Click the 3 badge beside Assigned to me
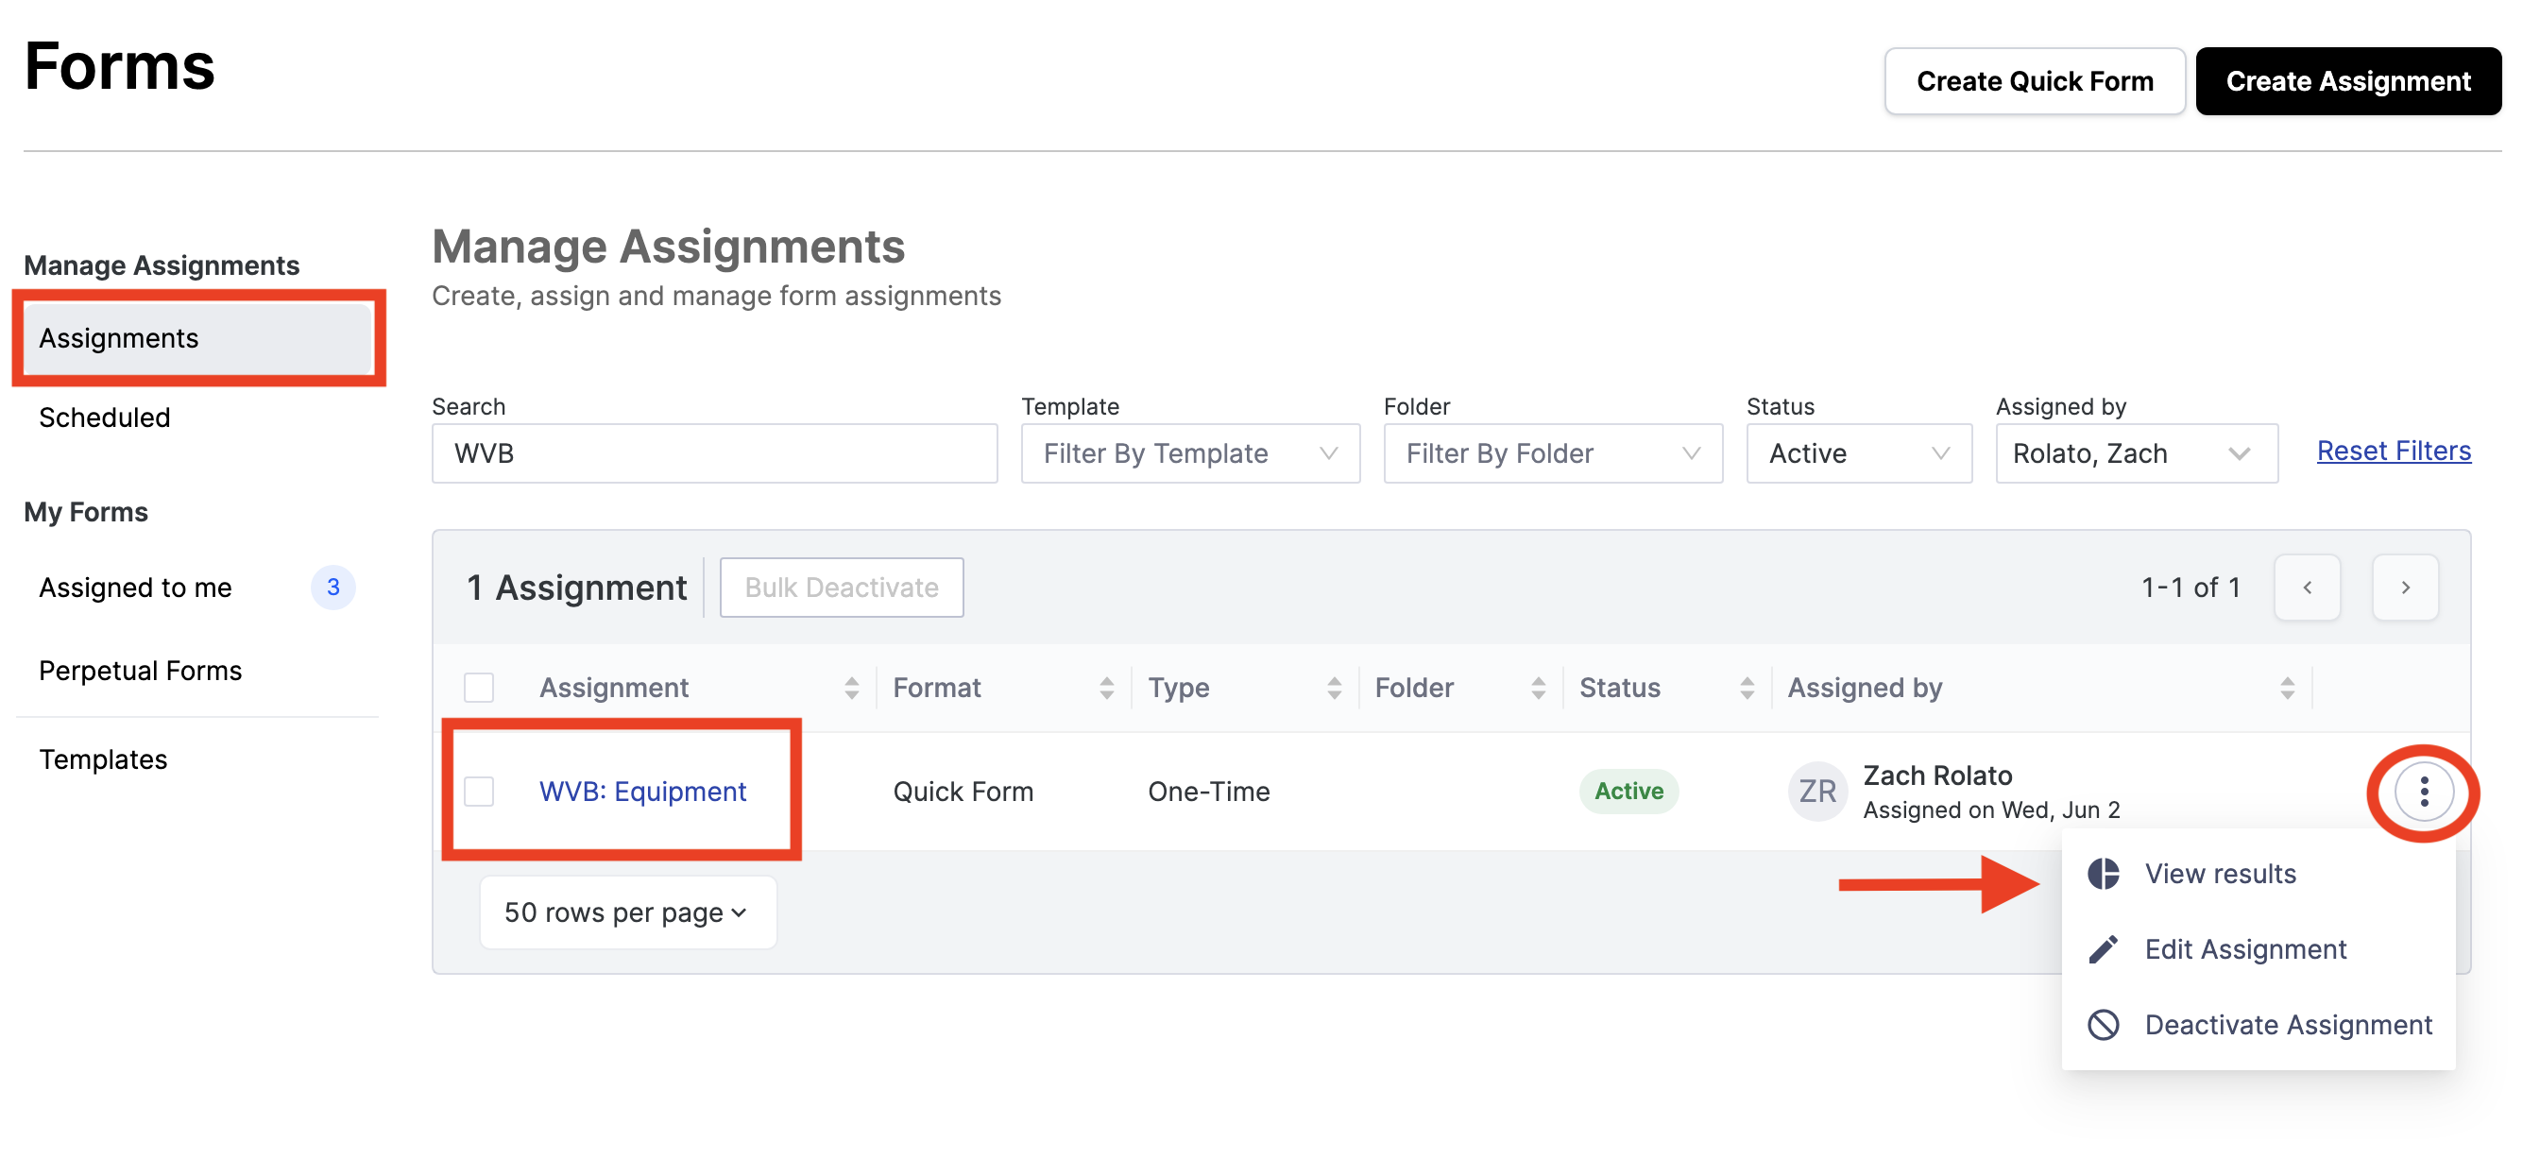2523x1159 pixels. pyautogui.click(x=333, y=587)
